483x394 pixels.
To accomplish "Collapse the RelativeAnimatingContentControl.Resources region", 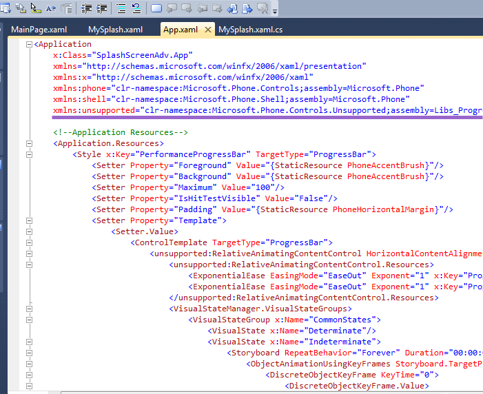I will 29,265.
